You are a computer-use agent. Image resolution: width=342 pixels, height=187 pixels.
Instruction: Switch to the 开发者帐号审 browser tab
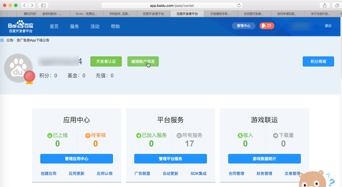220,14
